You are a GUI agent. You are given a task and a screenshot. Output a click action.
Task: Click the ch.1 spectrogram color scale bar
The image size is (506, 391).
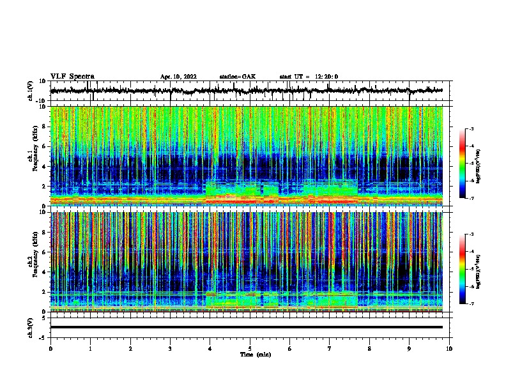point(462,164)
